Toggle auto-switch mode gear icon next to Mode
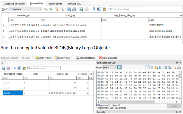The image size is (183, 114). [x=120, y=67]
